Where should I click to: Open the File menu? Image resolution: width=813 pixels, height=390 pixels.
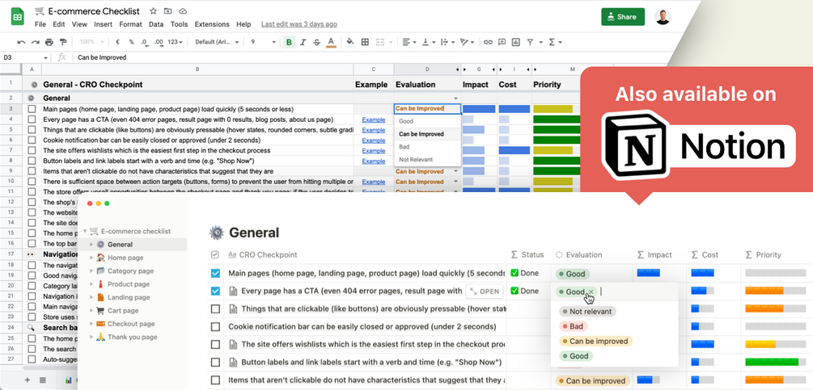[x=40, y=24]
